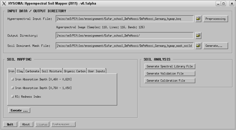Click Generate Validation File
Image resolution: width=236 pixels, height=130 pixels.
170,74
